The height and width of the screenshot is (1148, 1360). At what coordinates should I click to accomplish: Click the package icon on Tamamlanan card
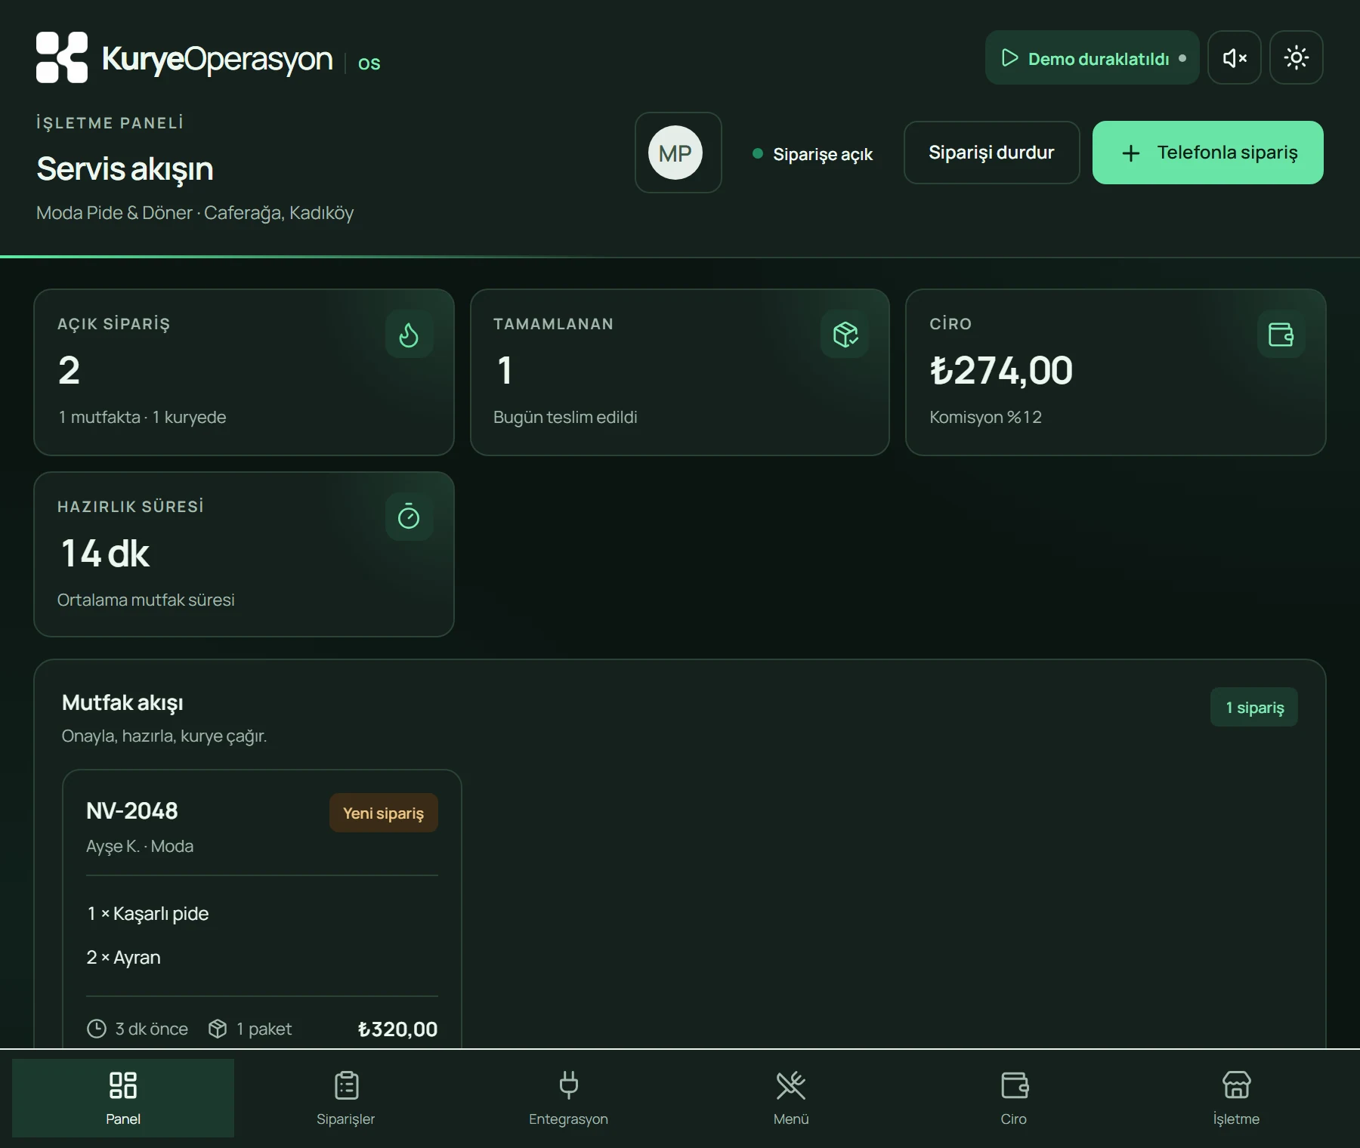tap(845, 335)
